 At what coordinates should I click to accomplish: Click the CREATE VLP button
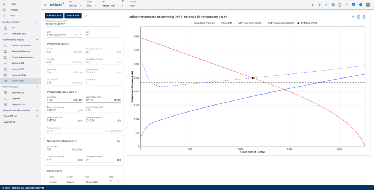pyautogui.click(x=54, y=15)
